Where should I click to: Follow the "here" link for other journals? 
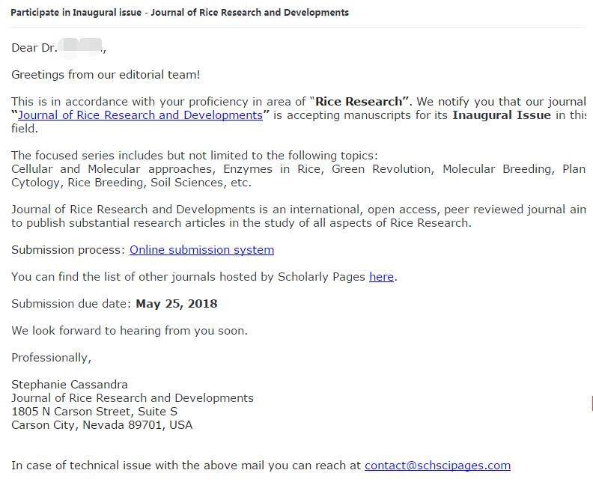381,277
